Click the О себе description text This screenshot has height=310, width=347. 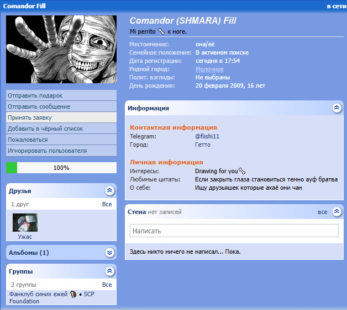coord(248,188)
